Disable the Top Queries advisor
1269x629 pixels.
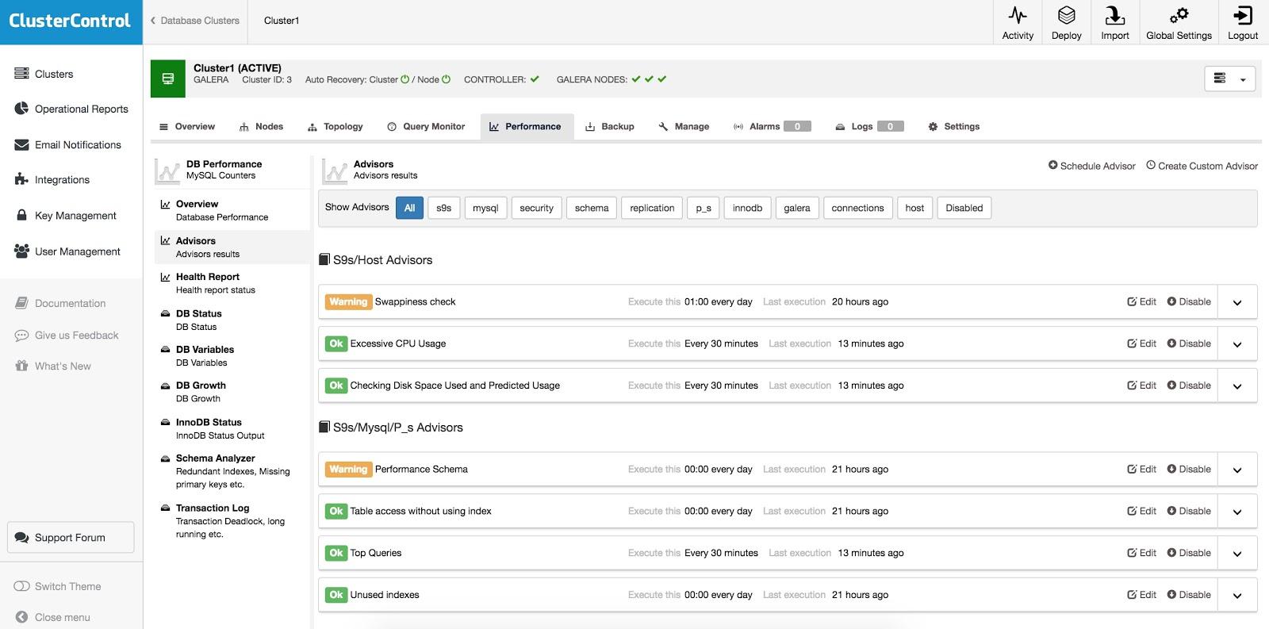[x=1188, y=553]
